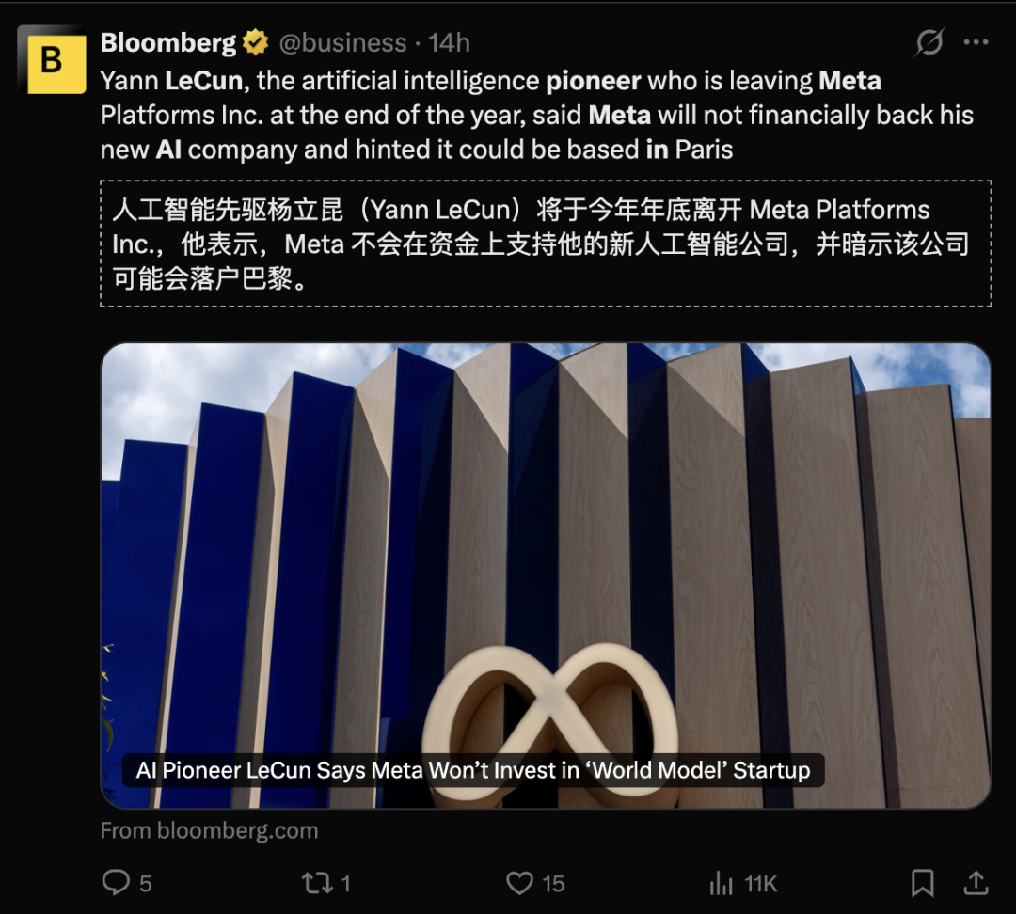Bookmark this post
Viewport: 1016px width, 914px height.
point(922,883)
